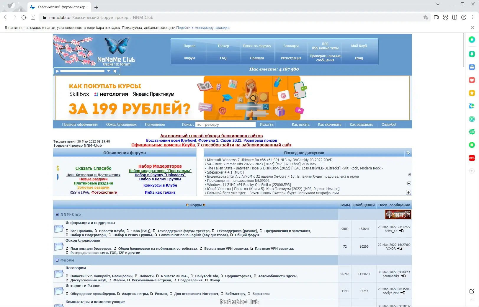The width and height of the screenshot is (479, 307).
Task: Open the blue briefcase sidebar icon
Action: 472,67
